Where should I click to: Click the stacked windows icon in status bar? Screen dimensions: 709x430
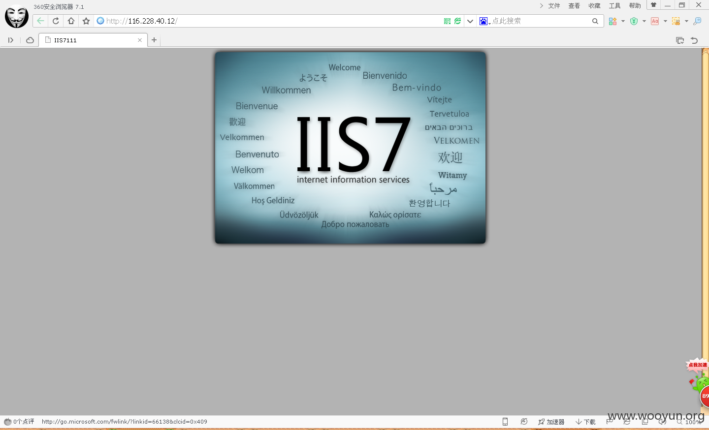pos(645,422)
